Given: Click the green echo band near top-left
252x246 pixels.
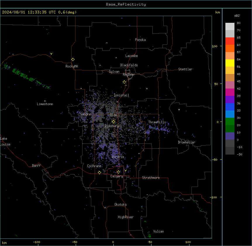Looking at the screenshot, I should 30,78.
